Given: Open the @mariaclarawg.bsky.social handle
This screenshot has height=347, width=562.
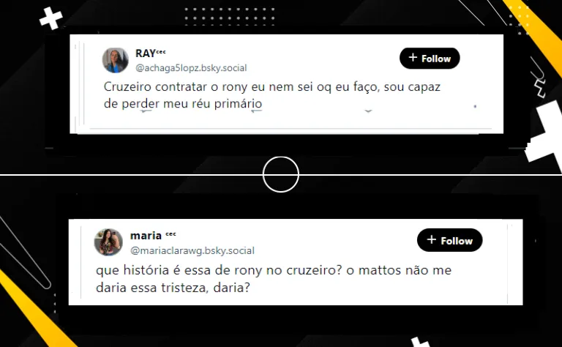Looking at the screenshot, I should [192, 250].
